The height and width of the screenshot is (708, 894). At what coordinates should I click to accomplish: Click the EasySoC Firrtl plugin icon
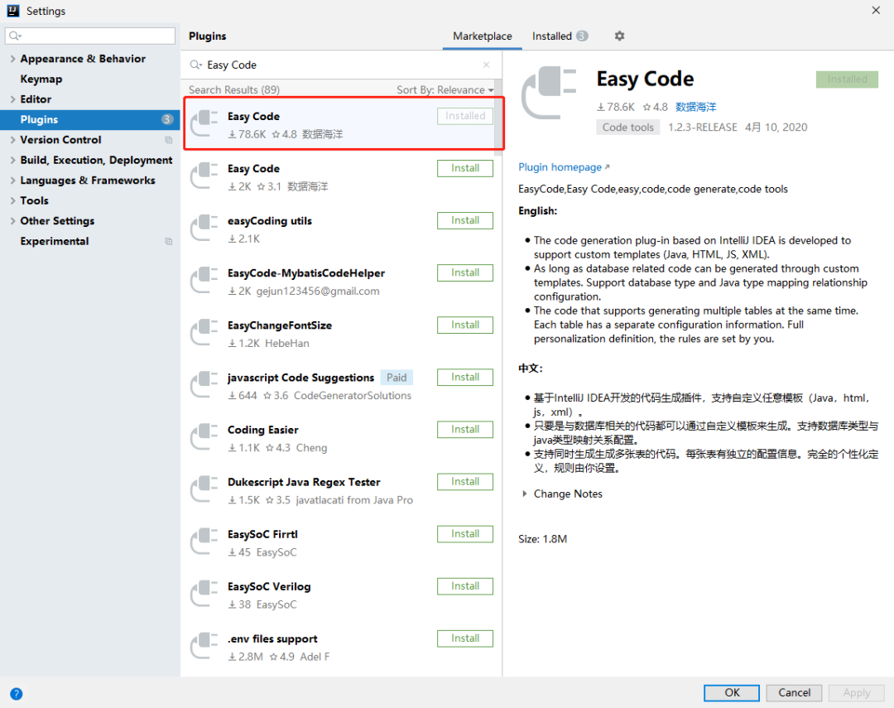pyautogui.click(x=204, y=542)
